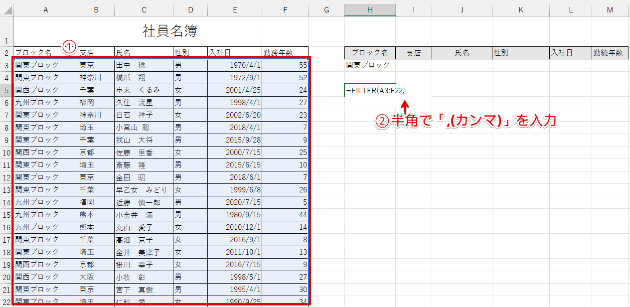The image size is (630, 307).
Task: Select cell H3 containing 関東ブロック
Action: [x=370, y=65]
